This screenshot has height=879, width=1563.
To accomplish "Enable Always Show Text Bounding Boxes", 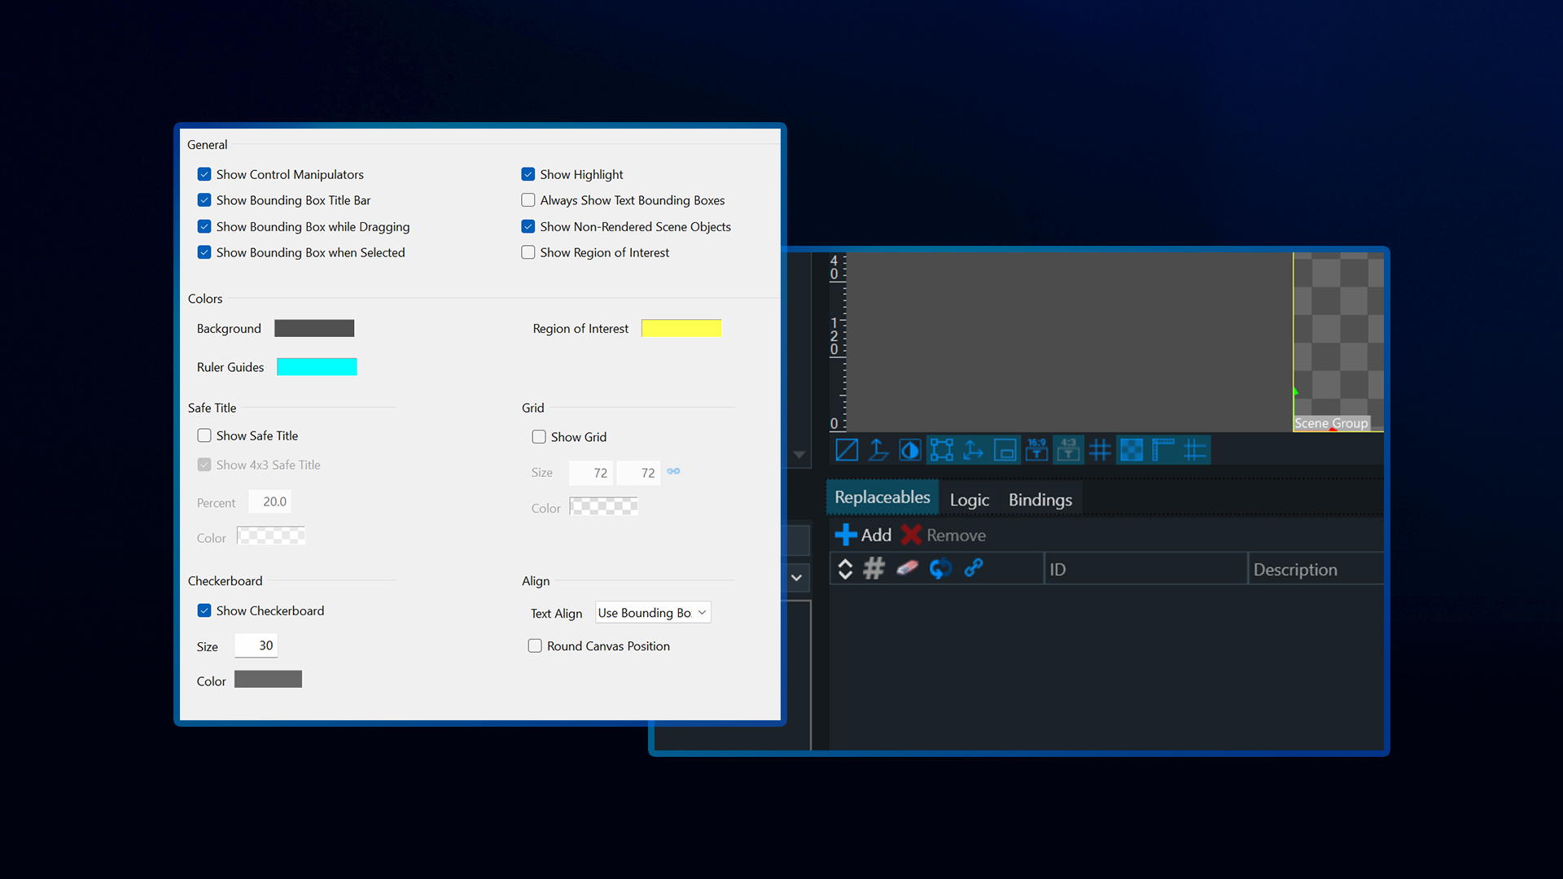I will (528, 200).
